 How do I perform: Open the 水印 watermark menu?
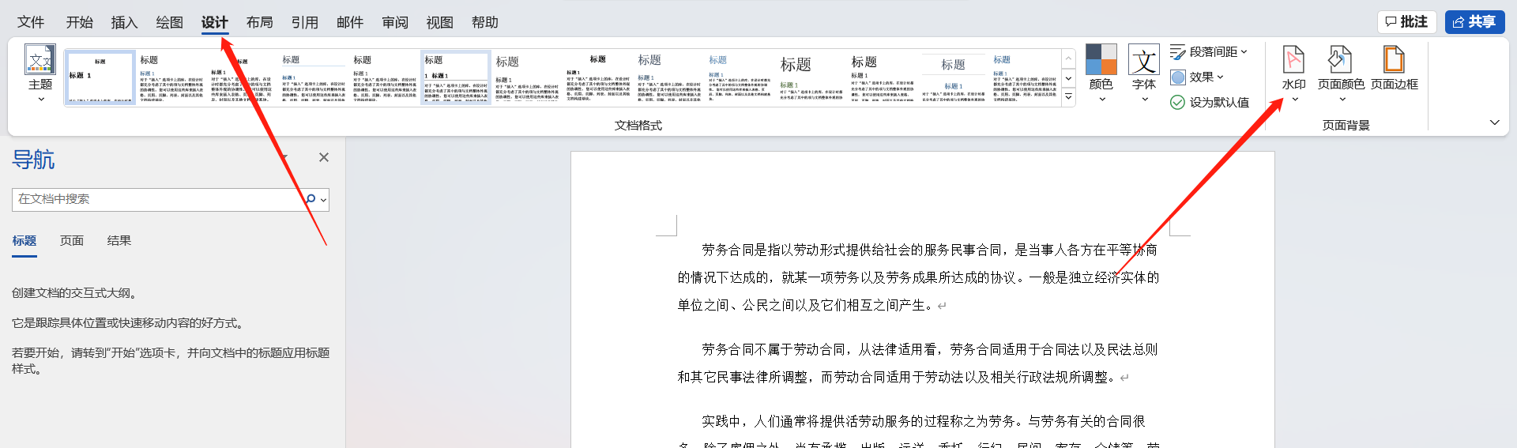(x=1293, y=72)
